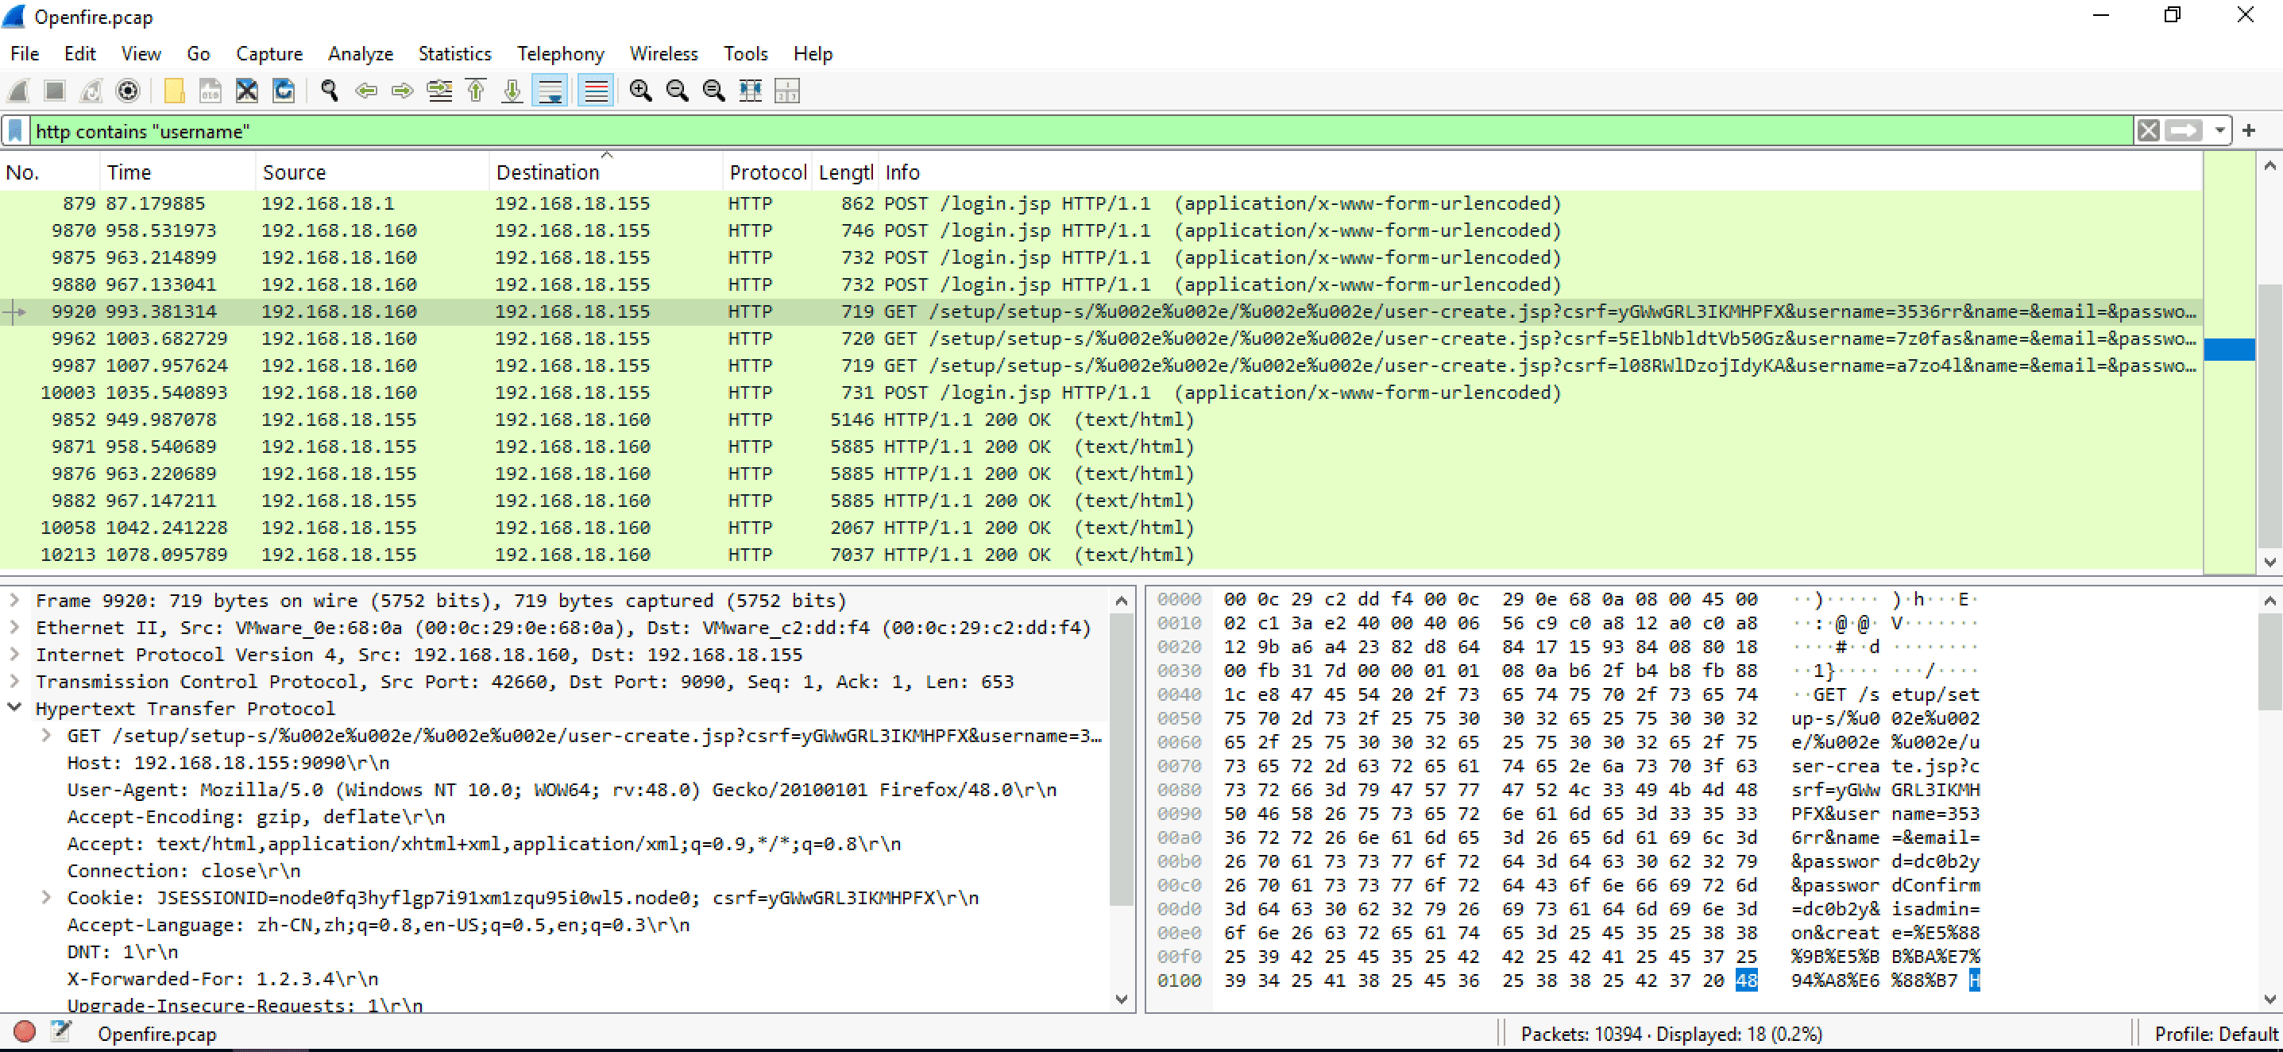Open the Wireless menu
2283x1052 pixels.
point(664,54)
